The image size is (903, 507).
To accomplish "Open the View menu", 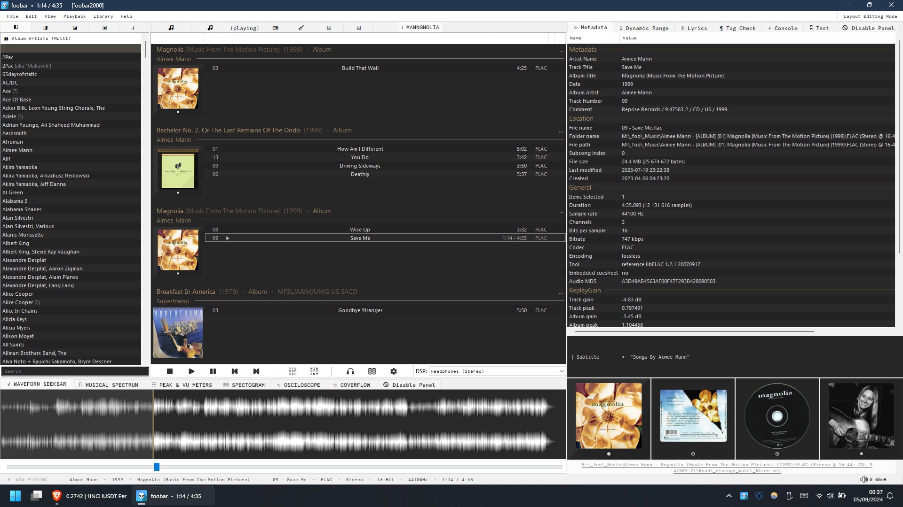I will (50, 16).
